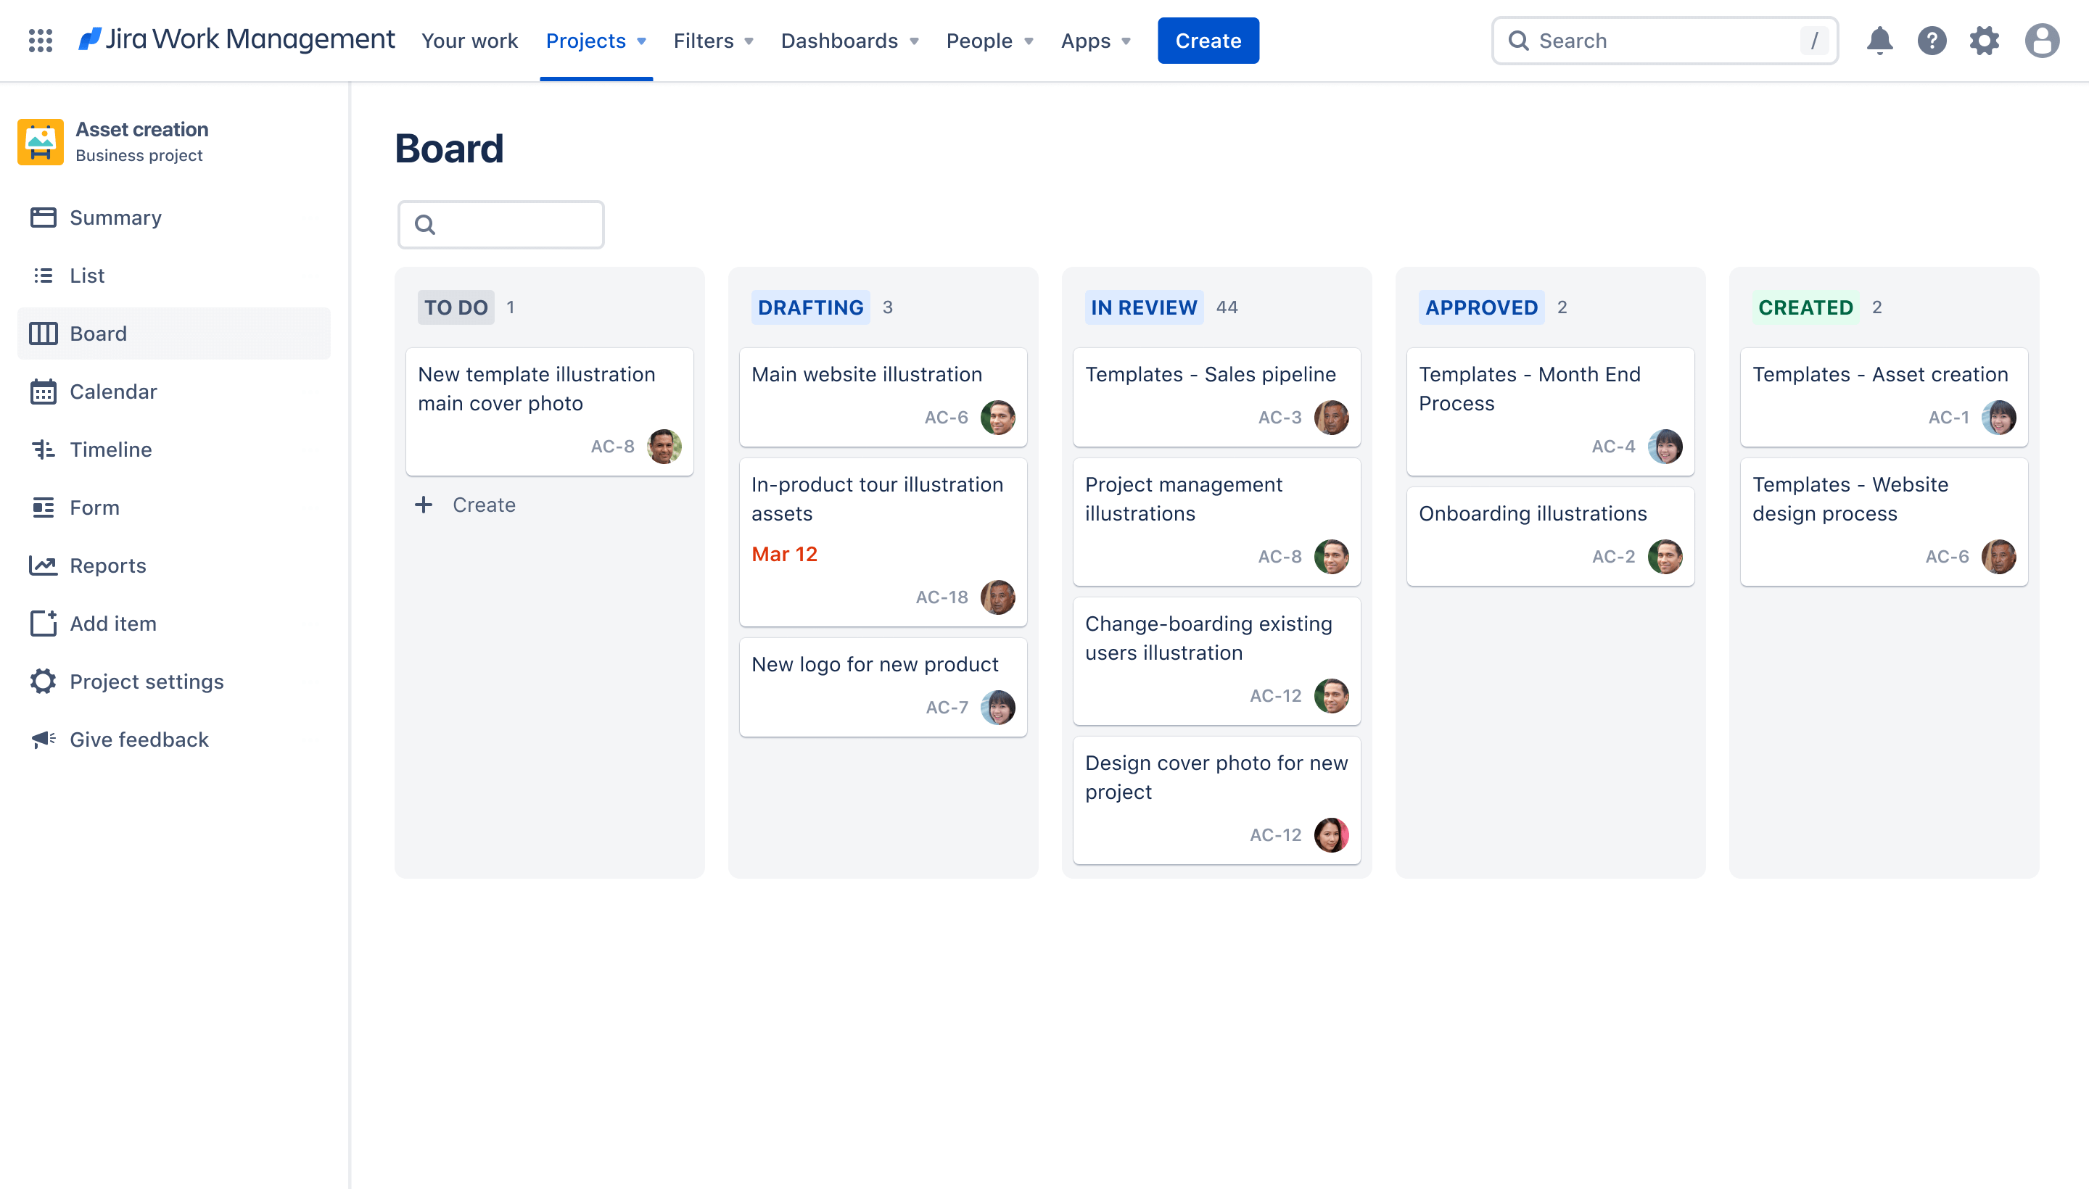Image resolution: width=2089 pixels, height=1189 pixels.
Task: Click the Reports section icon
Action: coord(41,565)
